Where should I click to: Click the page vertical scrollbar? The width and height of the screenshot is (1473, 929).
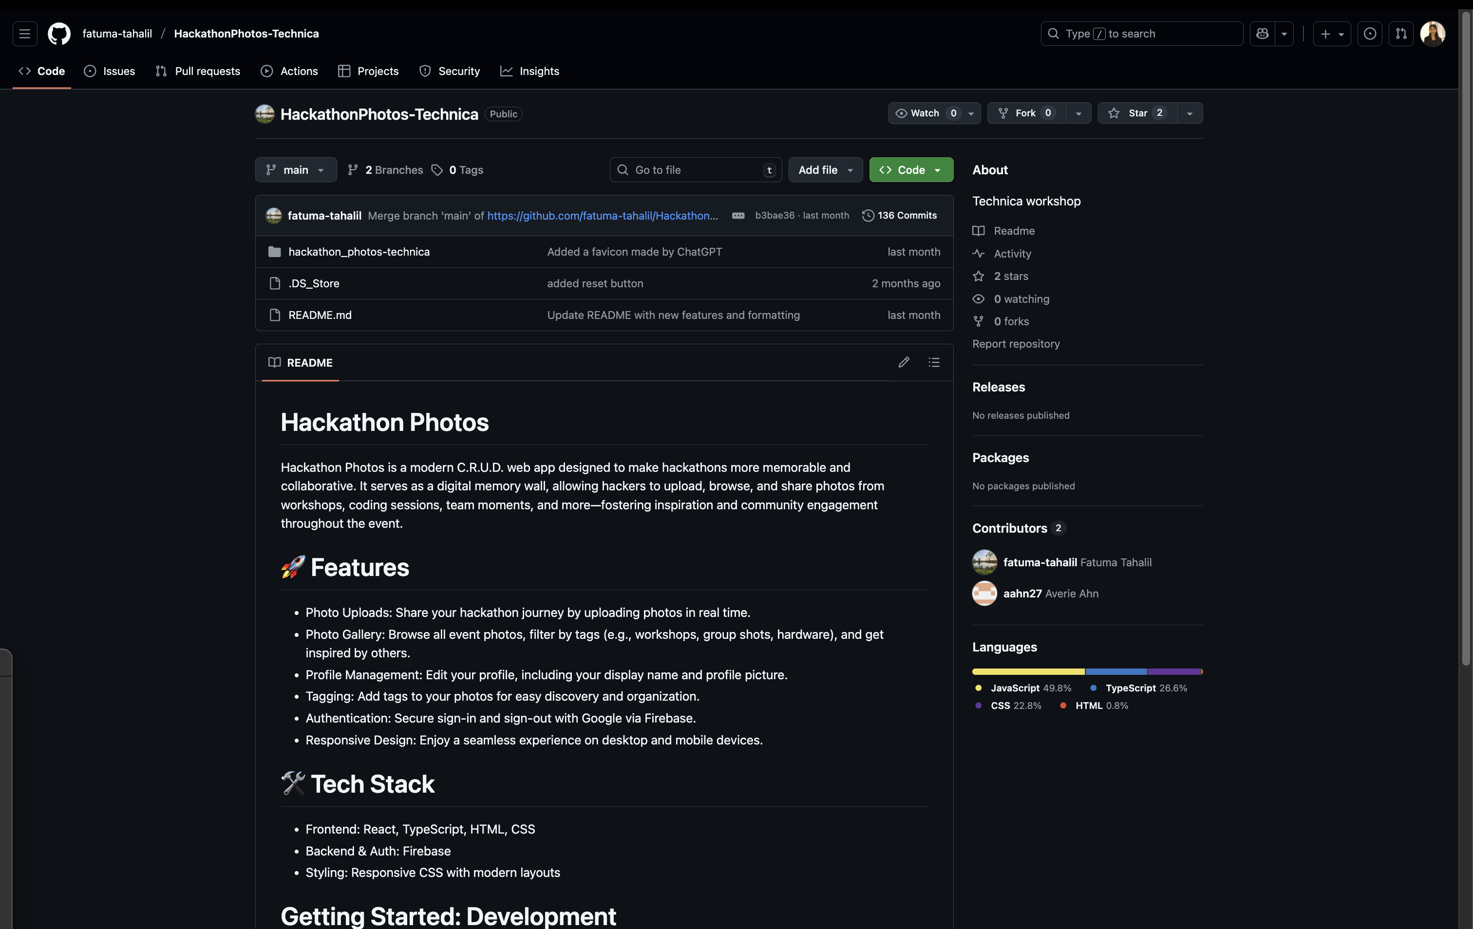1466,337
